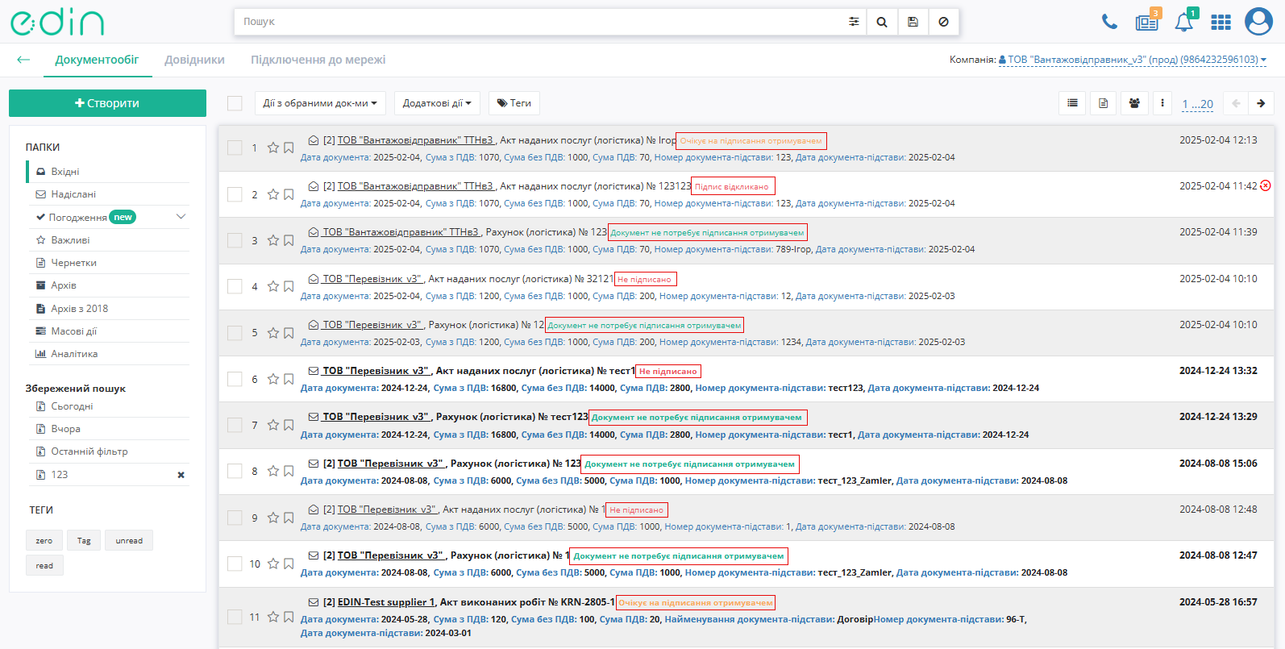
Task: Open search filter settings icon
Action: point(854,22)
